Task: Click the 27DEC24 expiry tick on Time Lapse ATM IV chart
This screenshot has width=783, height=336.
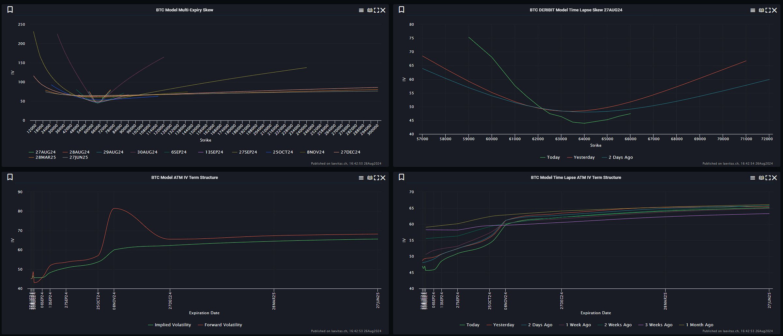Action: pos(561,301)
